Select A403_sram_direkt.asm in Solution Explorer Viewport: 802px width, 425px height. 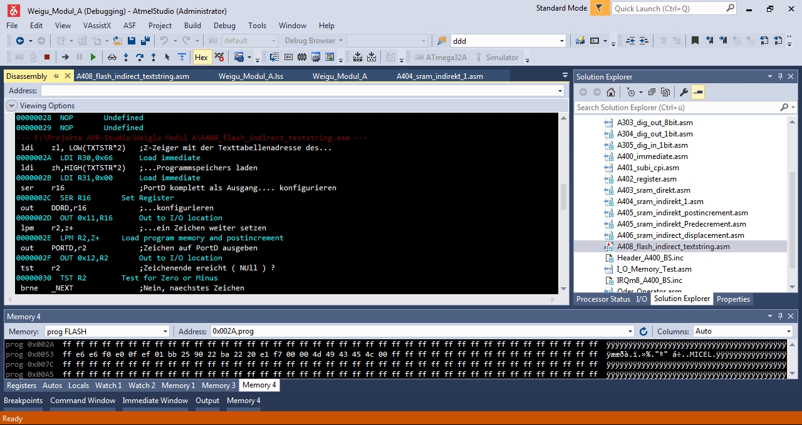pyautogui.click(x=654, y=190)
